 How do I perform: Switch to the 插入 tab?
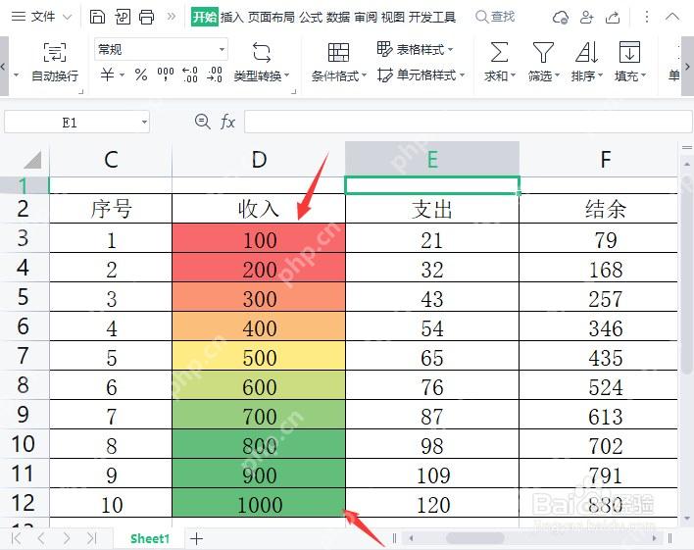point(232,18)
